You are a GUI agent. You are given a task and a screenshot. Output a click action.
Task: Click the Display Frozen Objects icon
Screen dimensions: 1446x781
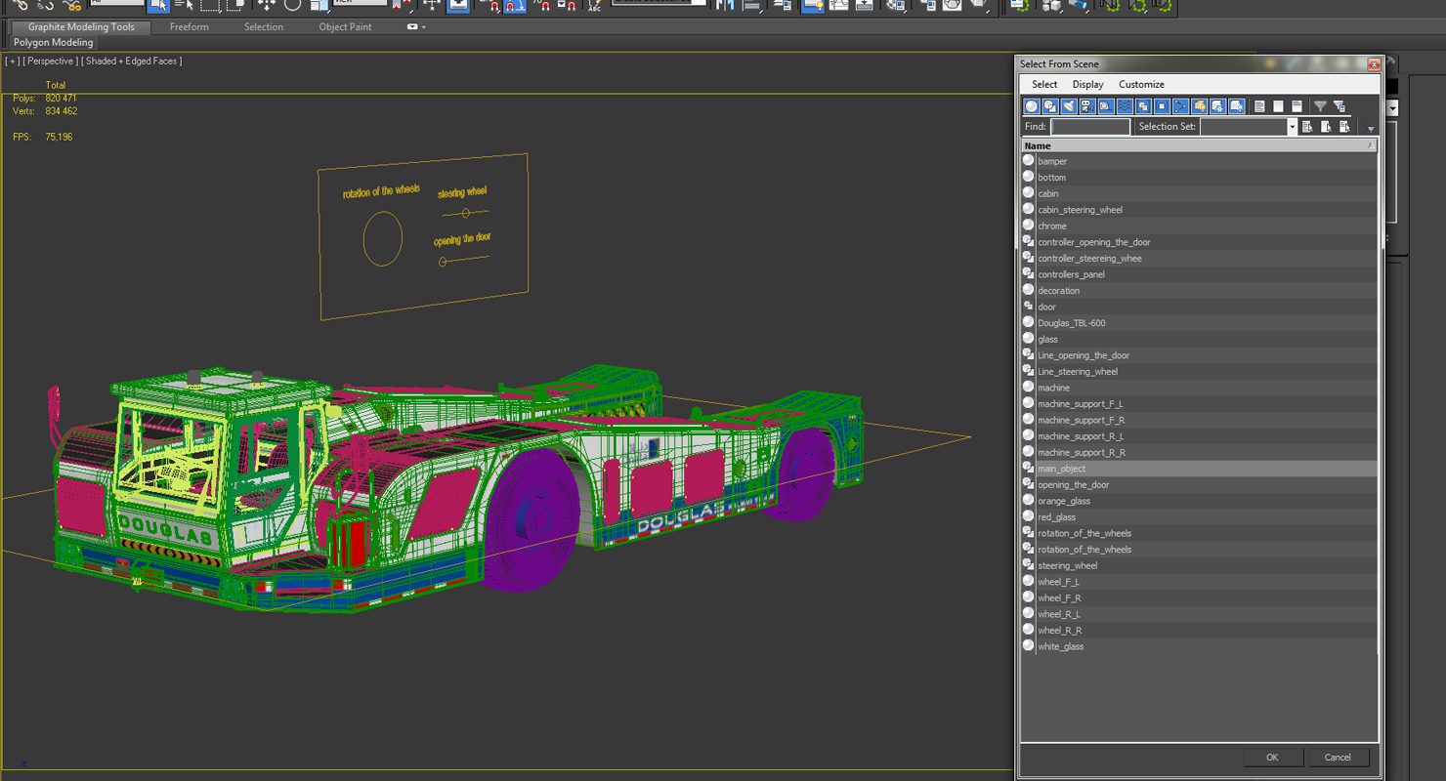1217,106
